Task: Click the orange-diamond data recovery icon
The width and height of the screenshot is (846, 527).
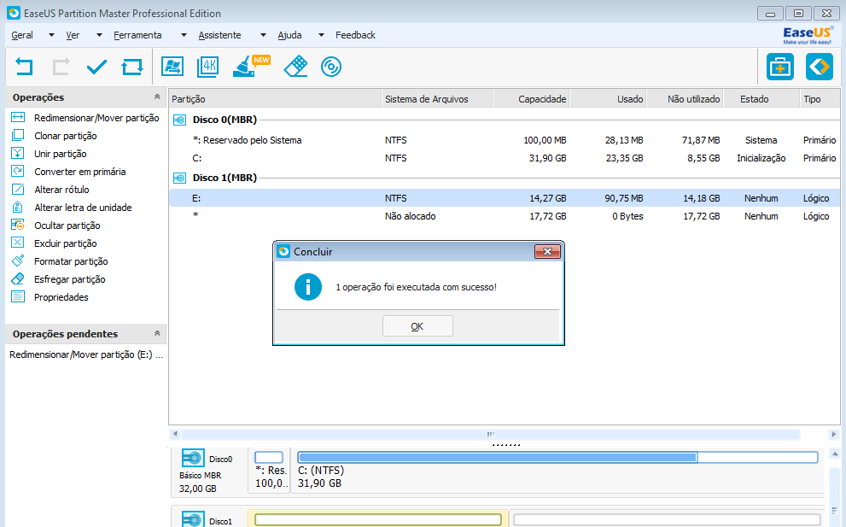Action: point(820,67)
